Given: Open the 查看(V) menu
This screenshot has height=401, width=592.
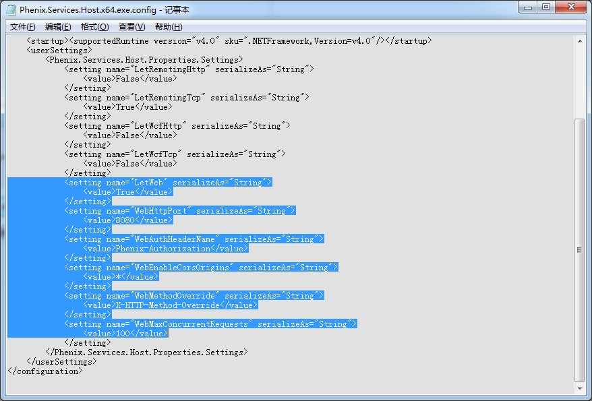Looking at the screenshot, I should click(x=131, y=27).
